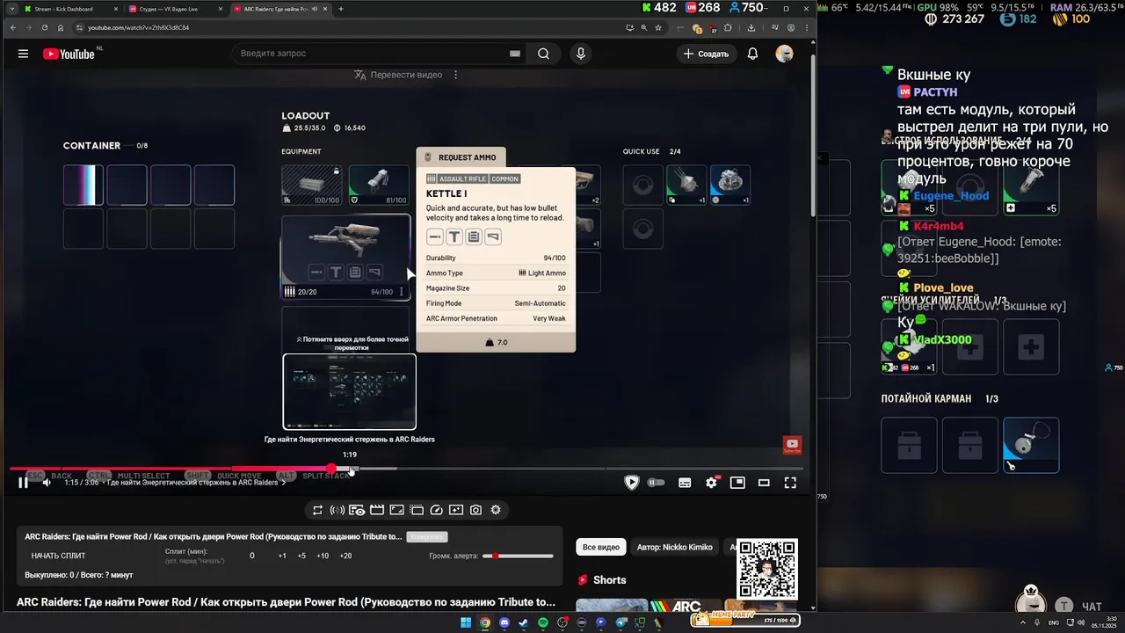Open a new browser tab
Screen dimensions: 1125x633
pos(341,9)
